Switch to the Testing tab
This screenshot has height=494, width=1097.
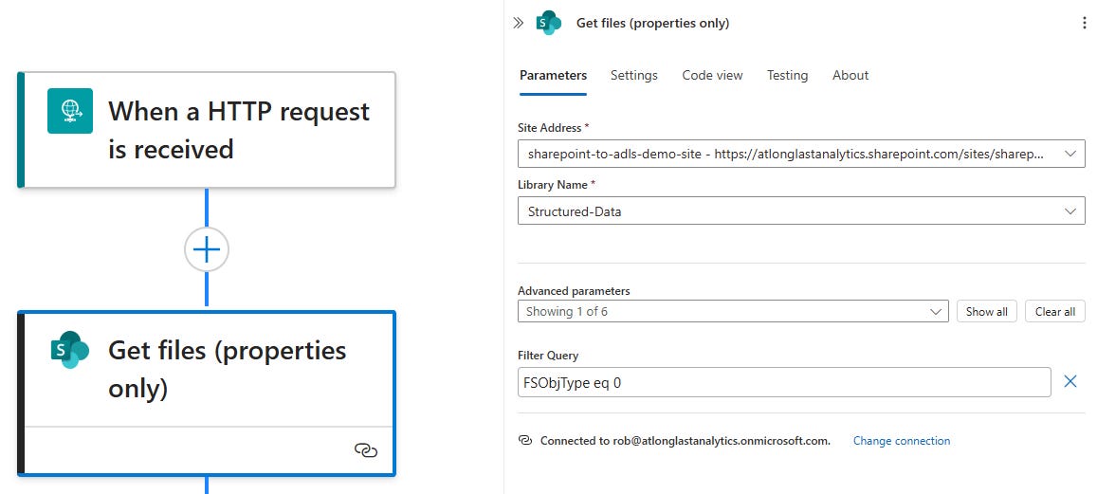pos(787,76)
